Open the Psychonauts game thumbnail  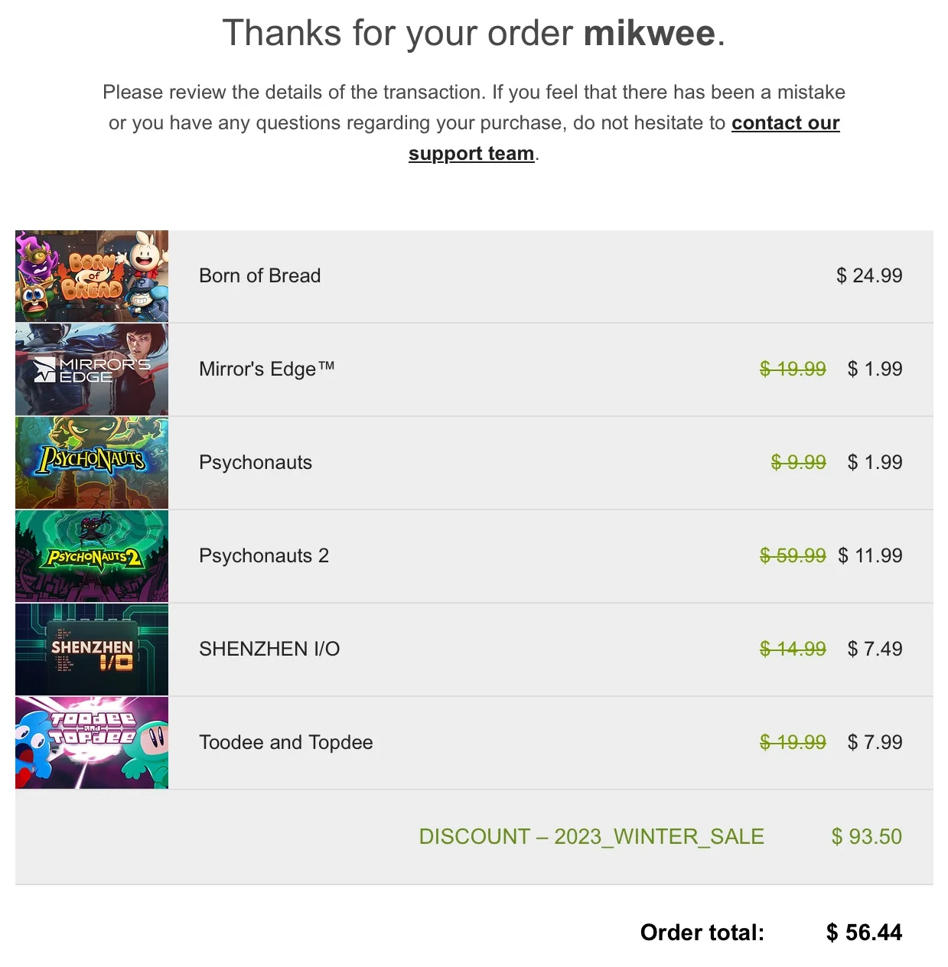[x=92, y=463]
